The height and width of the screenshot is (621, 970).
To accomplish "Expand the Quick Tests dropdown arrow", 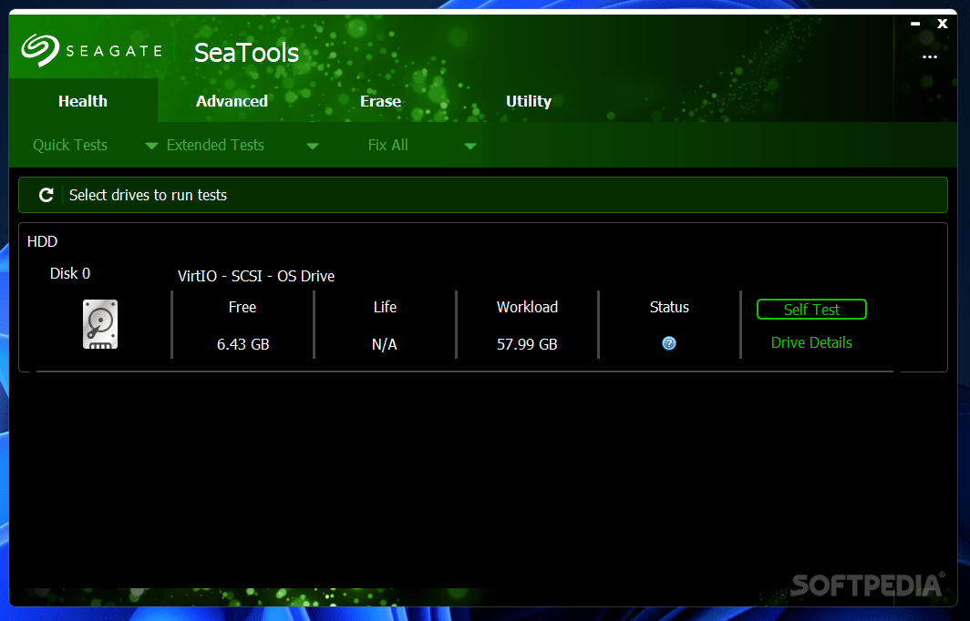I will pos(151,146).
